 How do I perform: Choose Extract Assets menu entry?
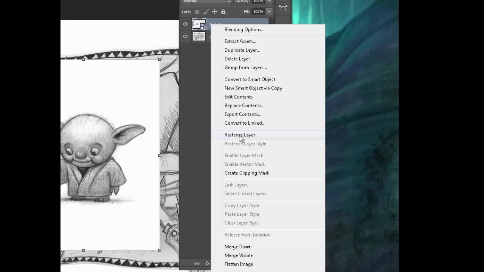(240, 41)
